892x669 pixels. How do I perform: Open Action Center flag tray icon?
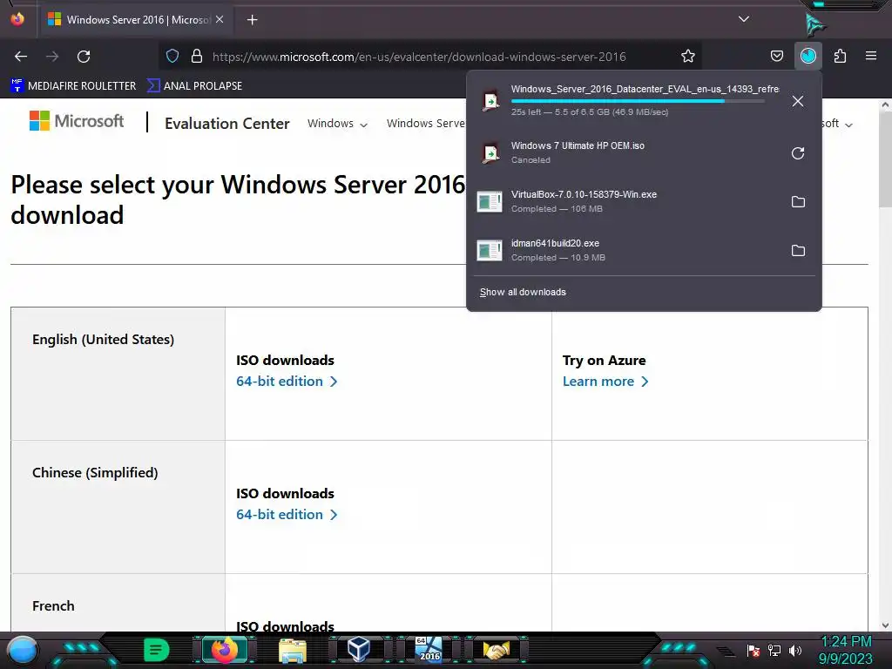[x=753, y=650]
